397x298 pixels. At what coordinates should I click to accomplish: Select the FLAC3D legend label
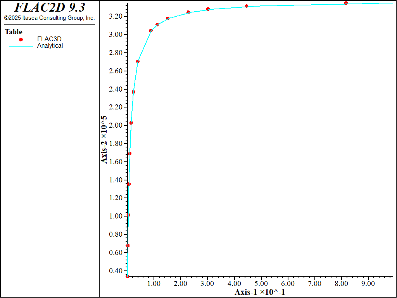pyautogui.click(x=49, y=39)
